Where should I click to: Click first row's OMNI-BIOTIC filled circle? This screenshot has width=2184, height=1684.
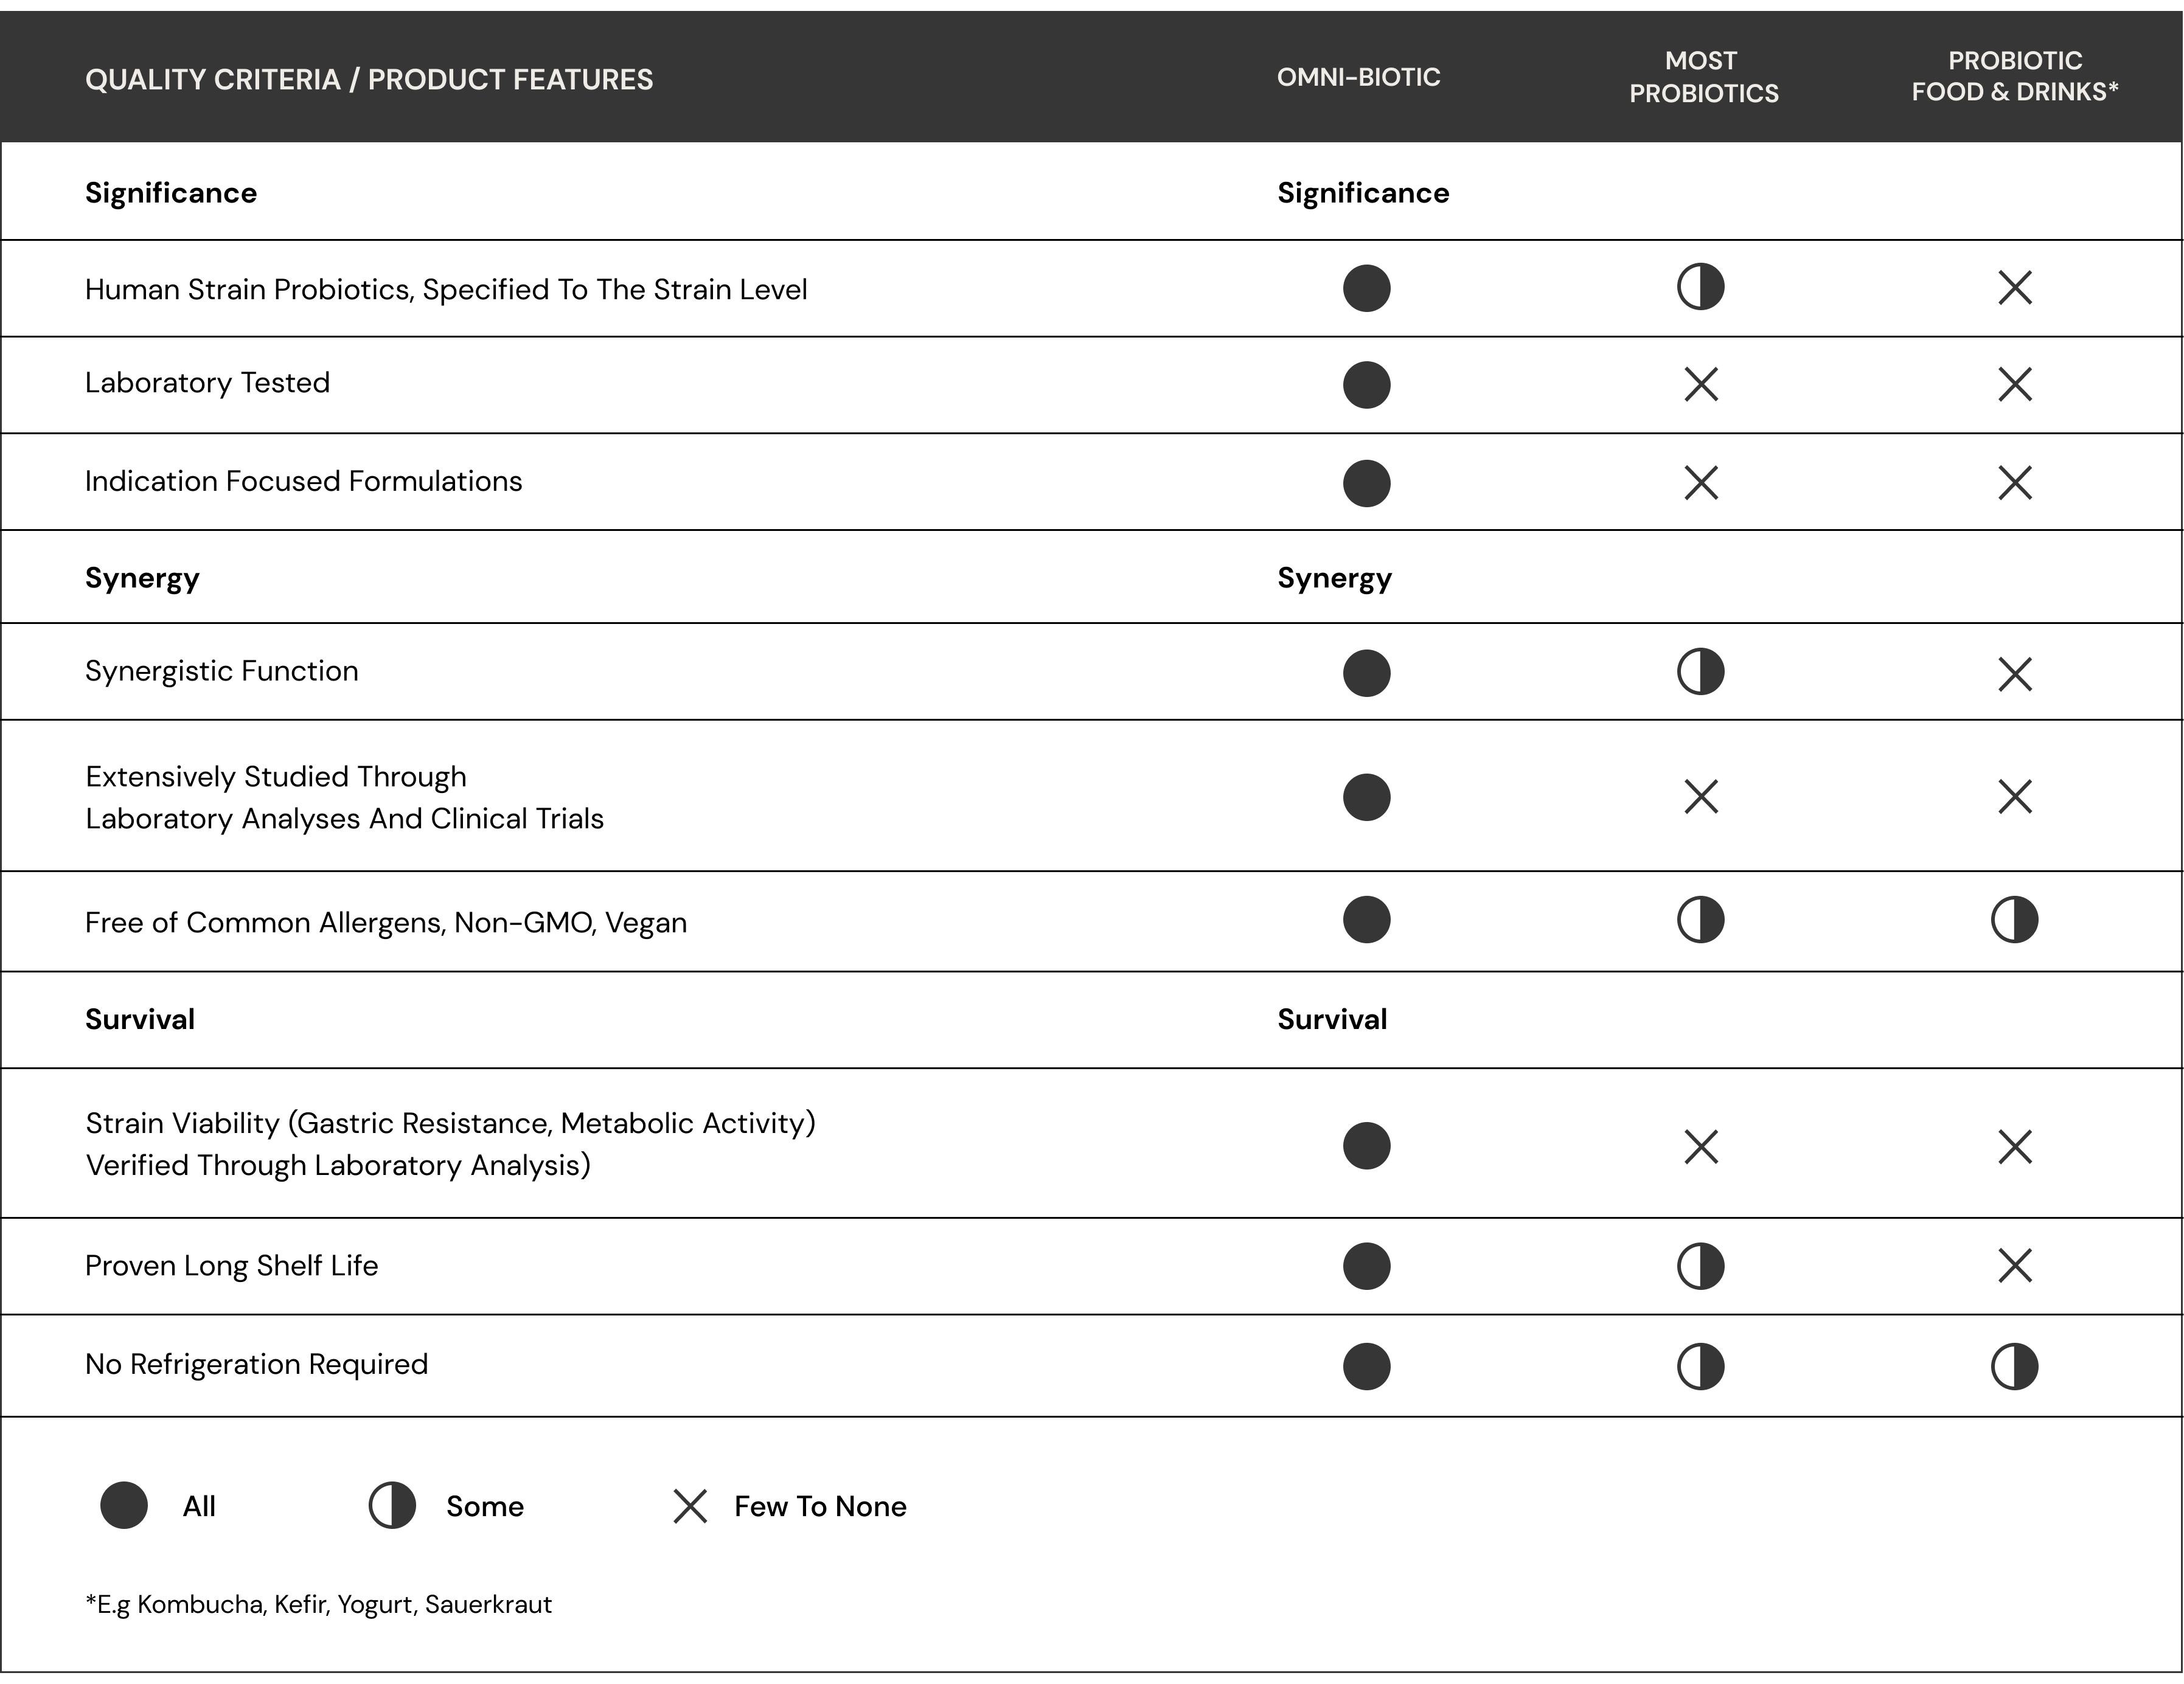pyautogui.click(x=1366, y=289)
